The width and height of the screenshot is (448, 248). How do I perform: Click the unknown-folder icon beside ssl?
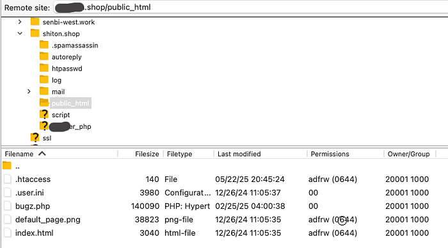click(35, 138)
